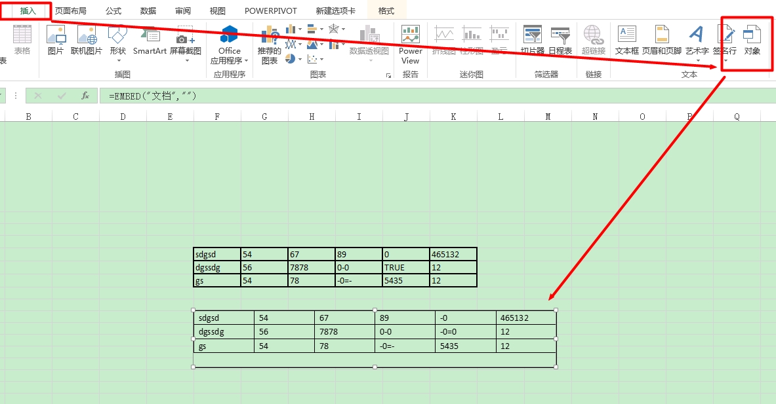776x404 pixels.
Task: Click the 数据透视图 pivot chart button
Action: (x=369, y=43)
